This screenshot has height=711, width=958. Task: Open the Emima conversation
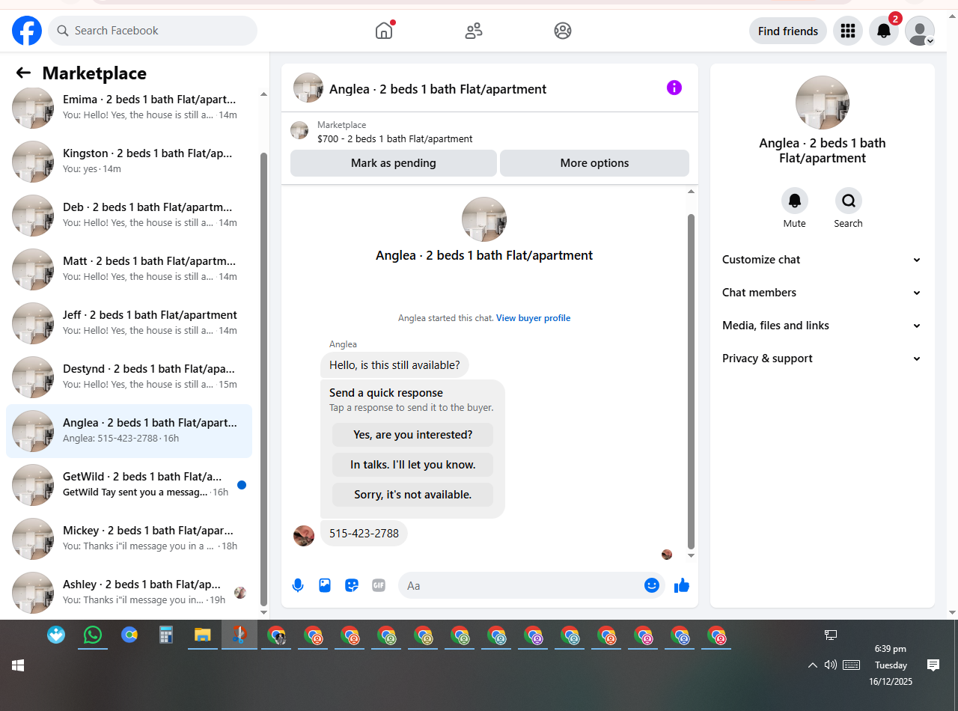tap(129, 108)
